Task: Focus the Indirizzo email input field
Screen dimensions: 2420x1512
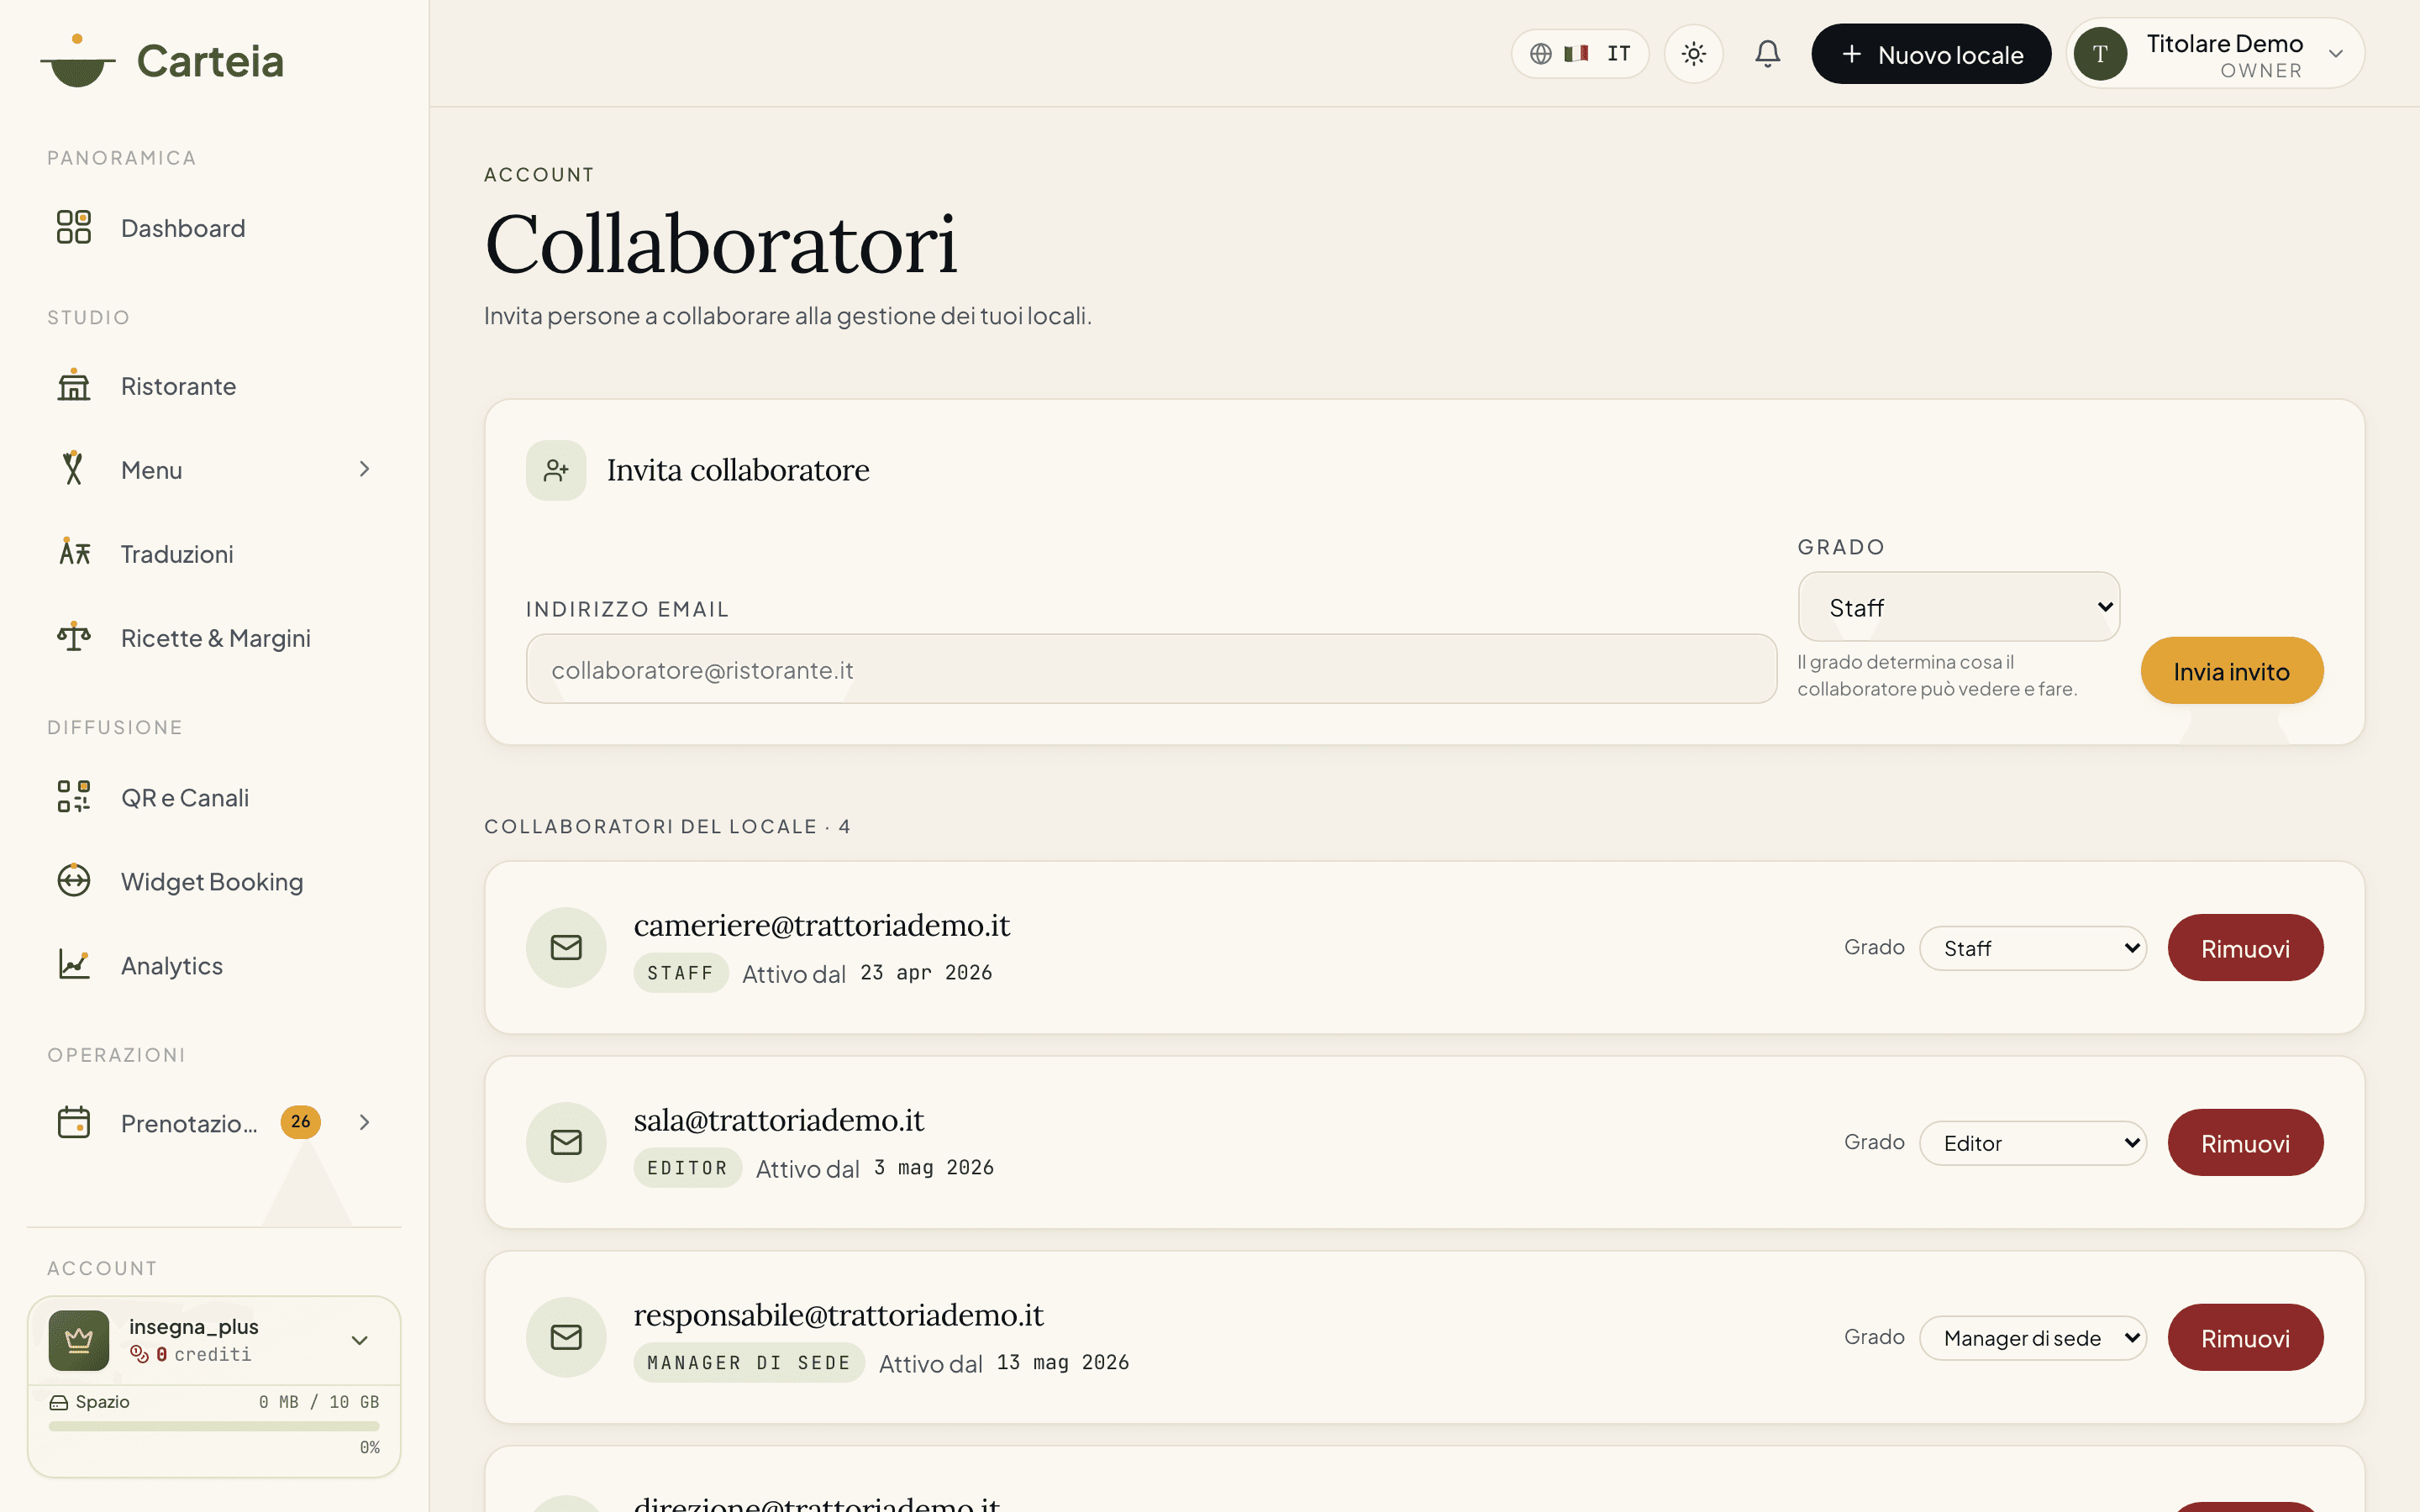Action: pyautogui.click(x=1151, y=669)
